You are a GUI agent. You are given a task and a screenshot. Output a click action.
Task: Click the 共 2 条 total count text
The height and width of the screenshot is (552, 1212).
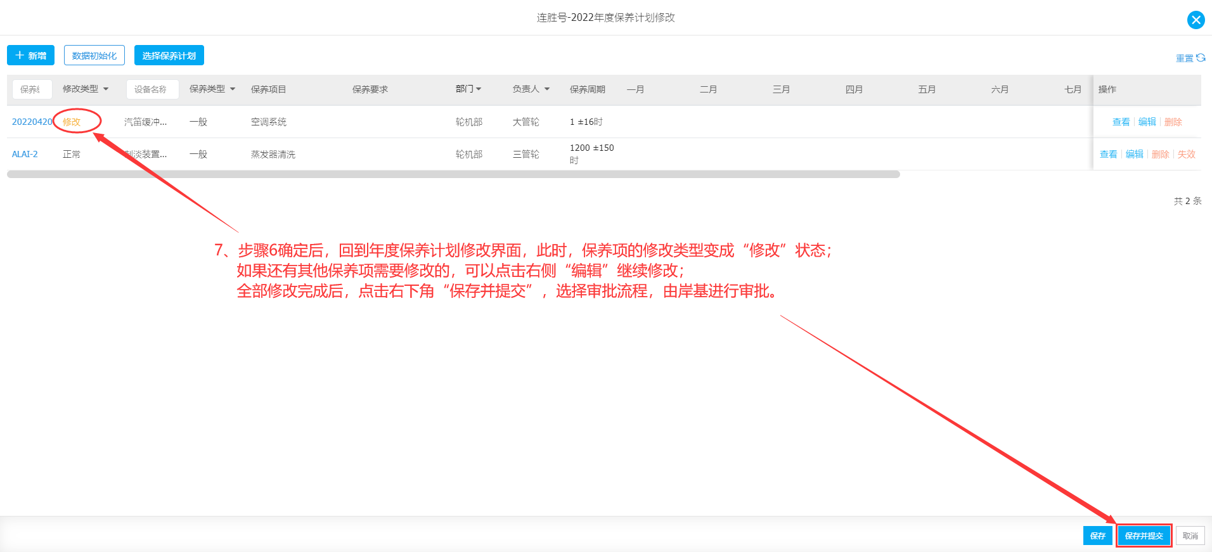1187,201
